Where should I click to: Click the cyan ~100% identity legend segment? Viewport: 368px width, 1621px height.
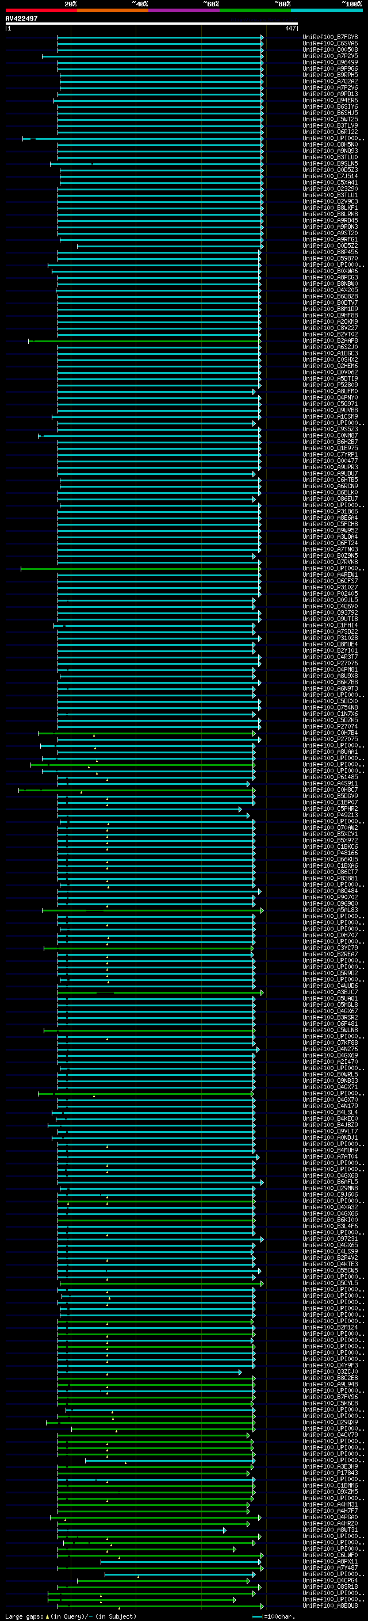327,10
